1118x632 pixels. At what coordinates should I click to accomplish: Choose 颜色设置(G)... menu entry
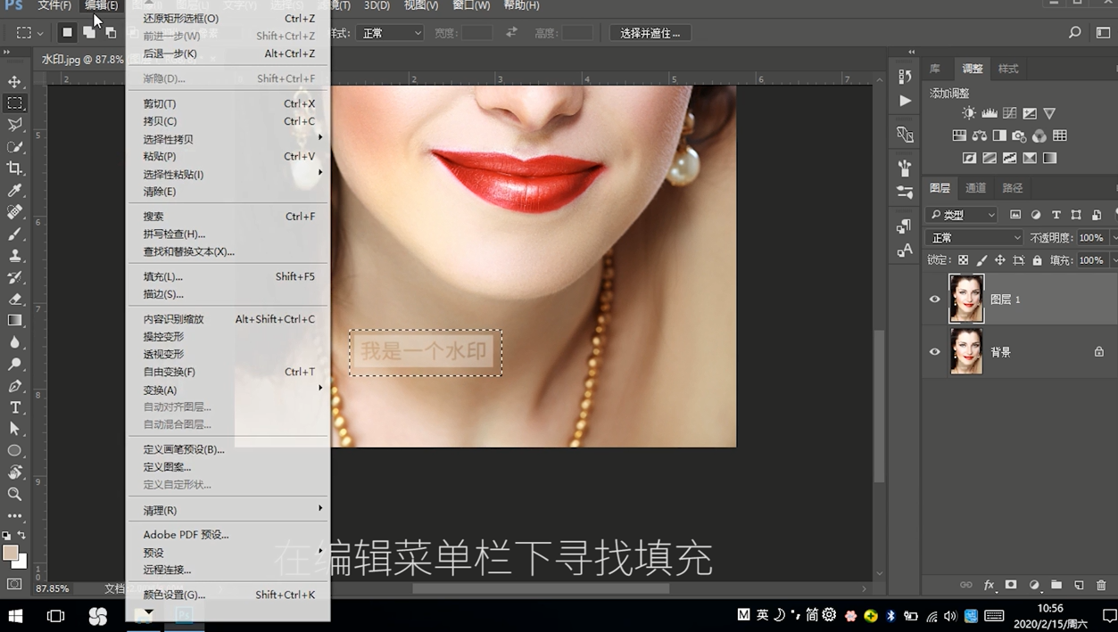[x=228, y=595]
